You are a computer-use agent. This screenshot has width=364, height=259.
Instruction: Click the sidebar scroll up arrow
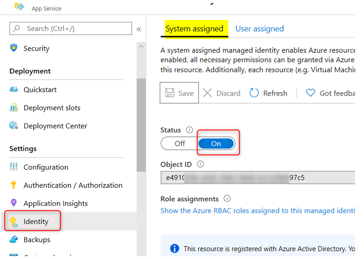(x=141, y=46)
